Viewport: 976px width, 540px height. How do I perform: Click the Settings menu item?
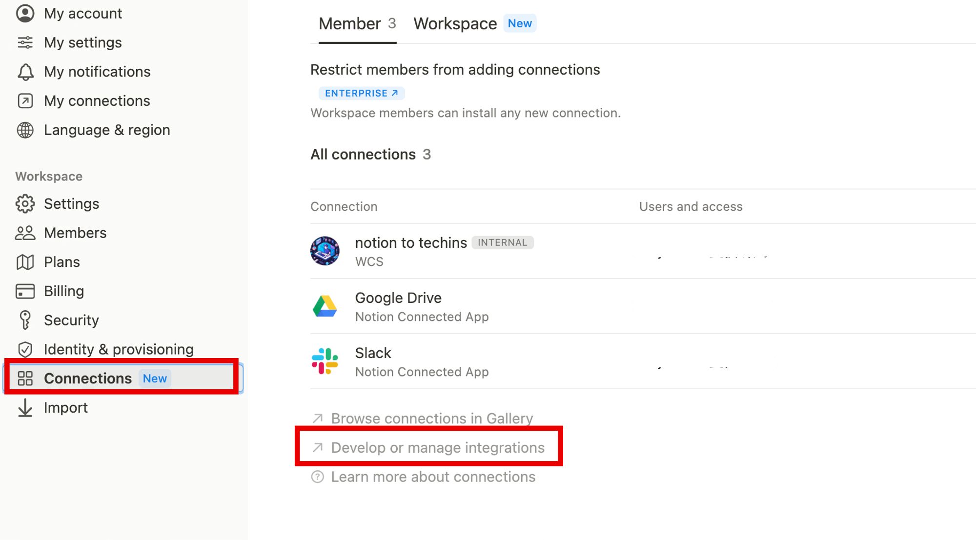pos(72,203)
